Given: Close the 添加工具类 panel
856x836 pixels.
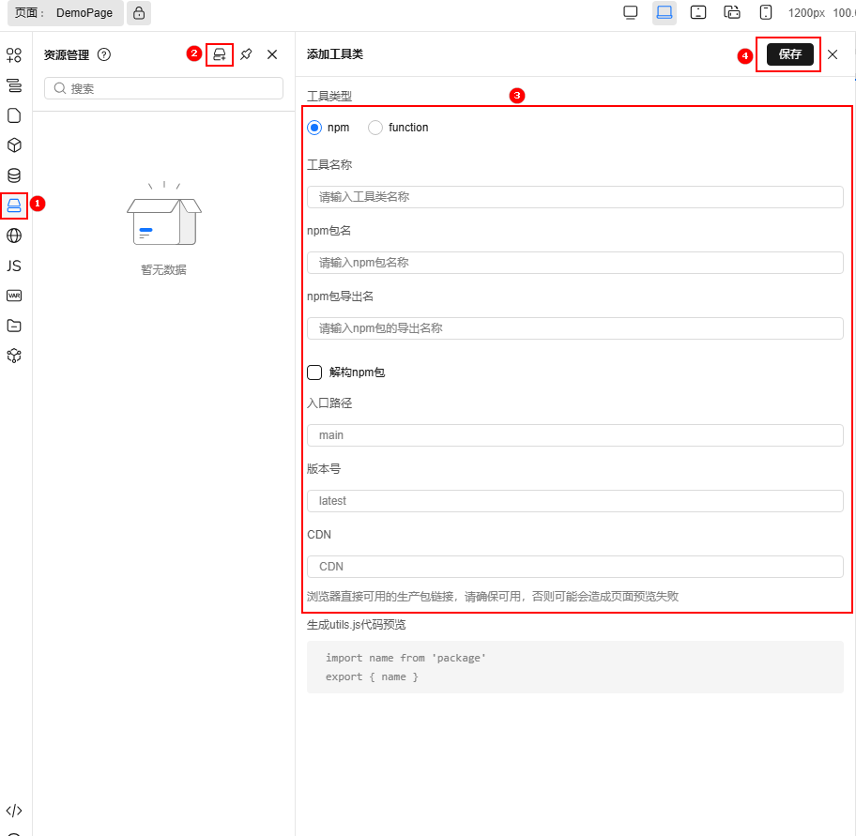Looking at the screenshot, I should 833,54.
